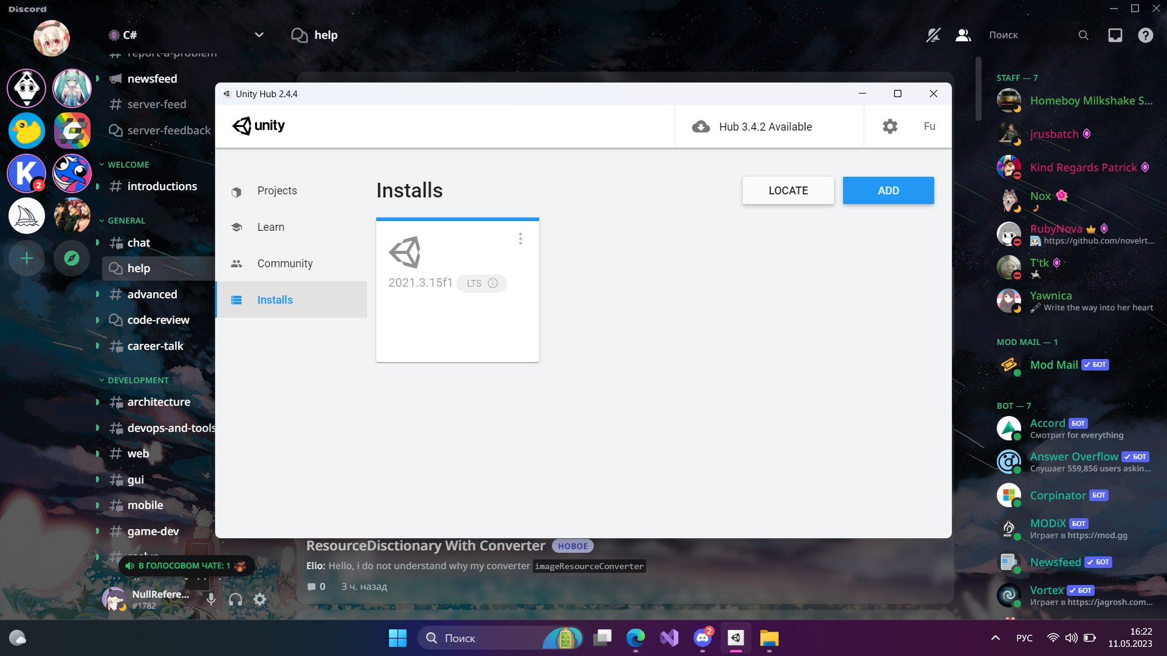
Task: Toggle headphones deafen in Discord
Action: 235,600
